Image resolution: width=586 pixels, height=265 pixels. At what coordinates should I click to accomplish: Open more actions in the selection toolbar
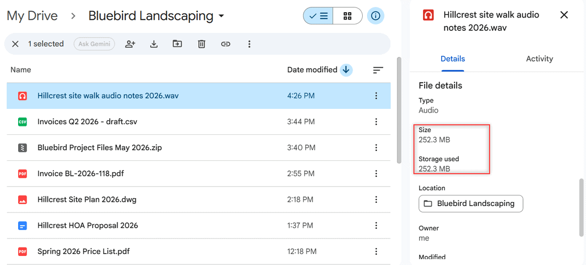point(249,44)
